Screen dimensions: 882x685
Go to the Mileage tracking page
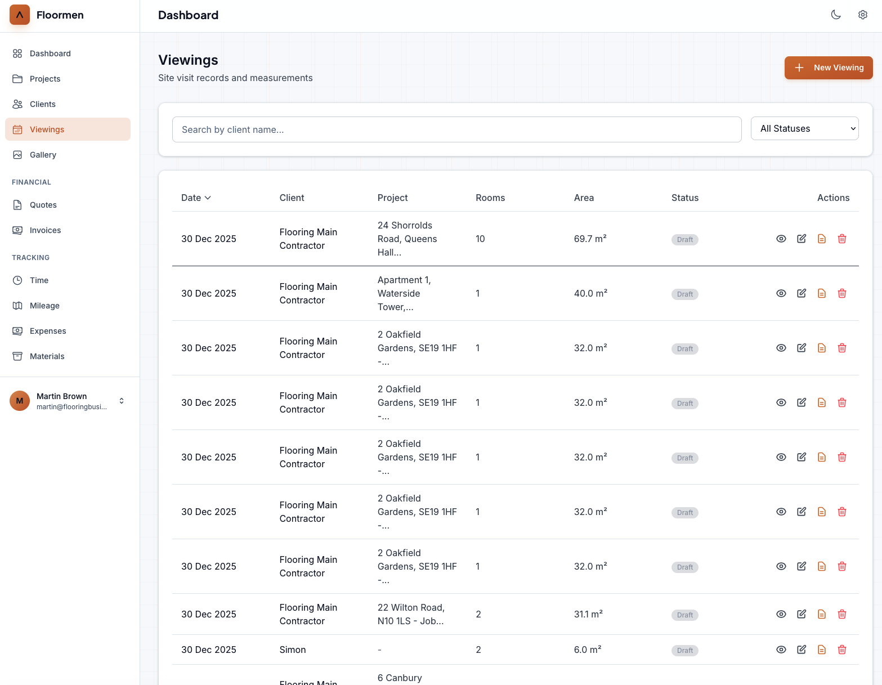tap(44, 306)
